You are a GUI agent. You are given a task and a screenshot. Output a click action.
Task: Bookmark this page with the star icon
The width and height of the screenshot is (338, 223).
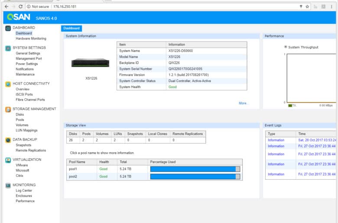coord(307,6)
